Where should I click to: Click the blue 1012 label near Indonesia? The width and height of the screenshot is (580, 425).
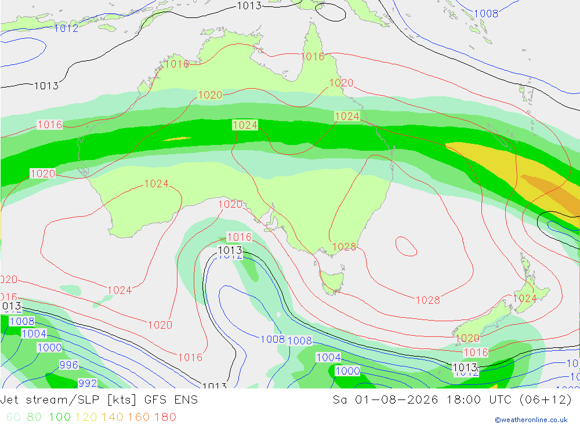66,28
